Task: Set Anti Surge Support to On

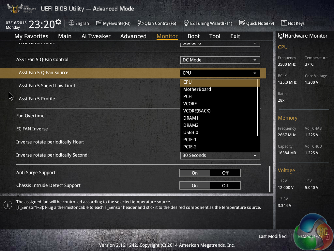Action: pos(195,173)
